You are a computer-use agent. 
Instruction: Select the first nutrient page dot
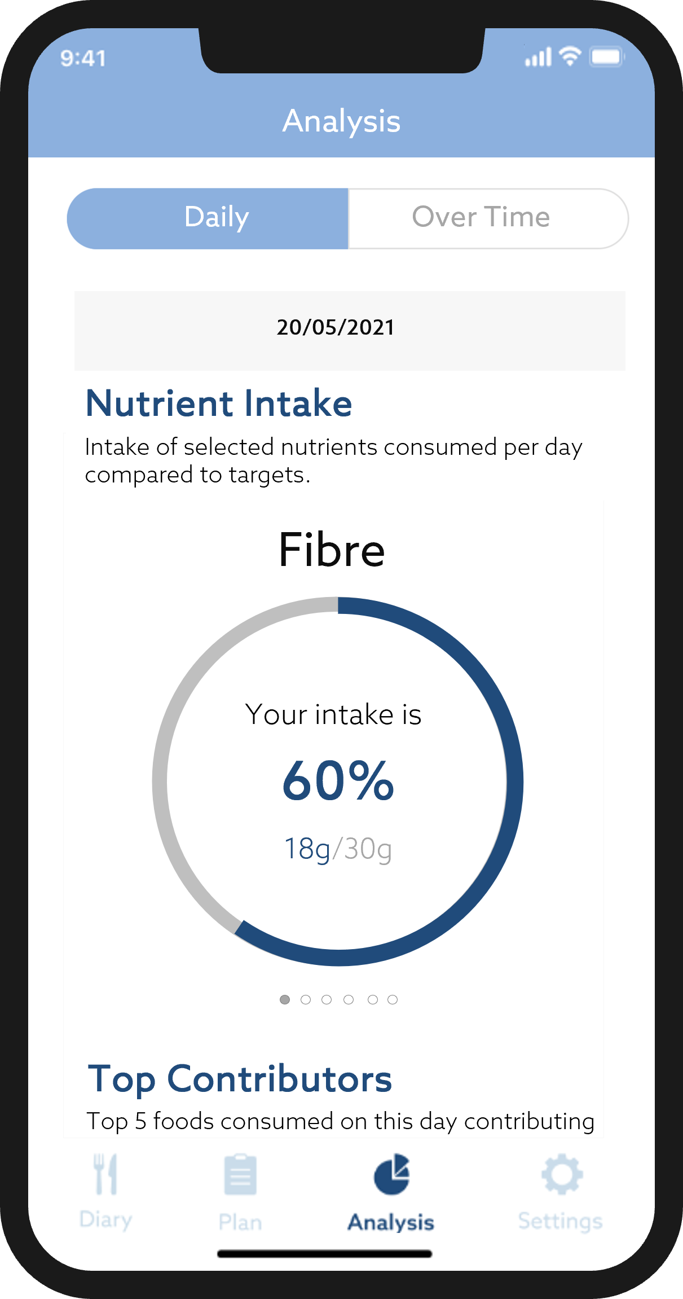click(x=285, y=1000)
